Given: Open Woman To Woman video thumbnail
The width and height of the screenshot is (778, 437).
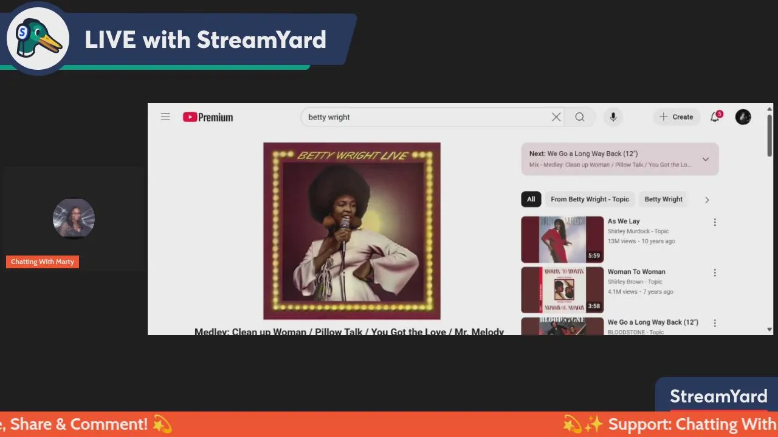Looking at the screenshot, I should tap(562, 290).
